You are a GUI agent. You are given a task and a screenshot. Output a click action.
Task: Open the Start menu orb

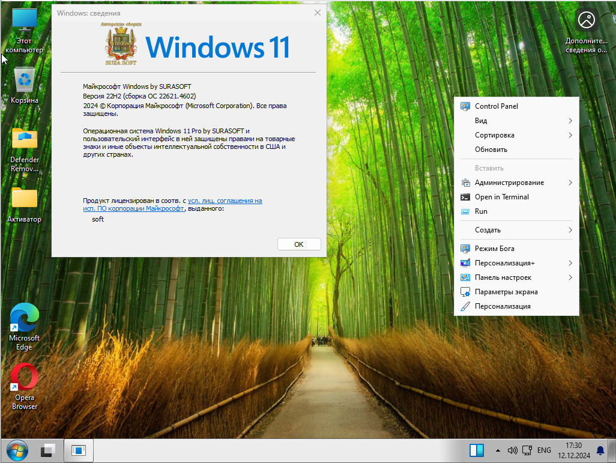[x=17, y=450]
